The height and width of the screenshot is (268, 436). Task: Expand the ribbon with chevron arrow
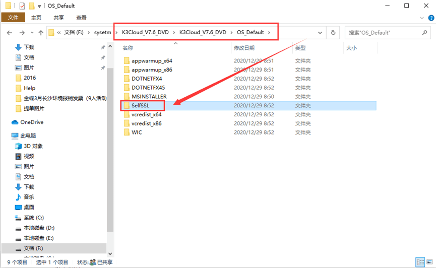(422, 18)
